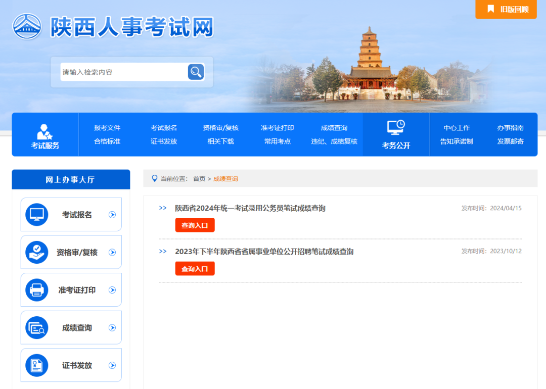
Task: Select 成绩查询 in the top navigation
Action: 334,128
